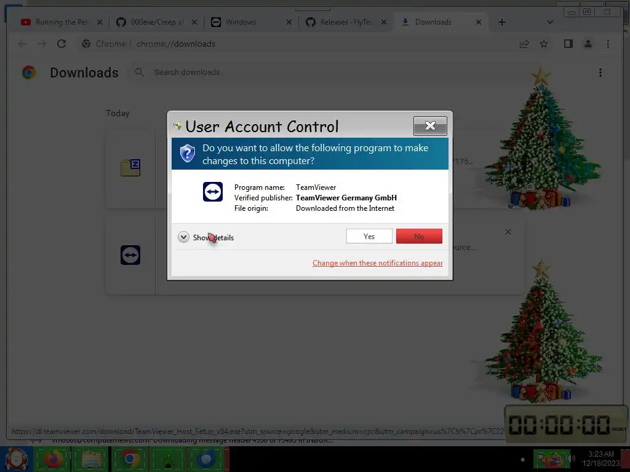This screenshot has width=630, height=472.
Task: Click the UAC shield question icon
Action: point(187,153)
